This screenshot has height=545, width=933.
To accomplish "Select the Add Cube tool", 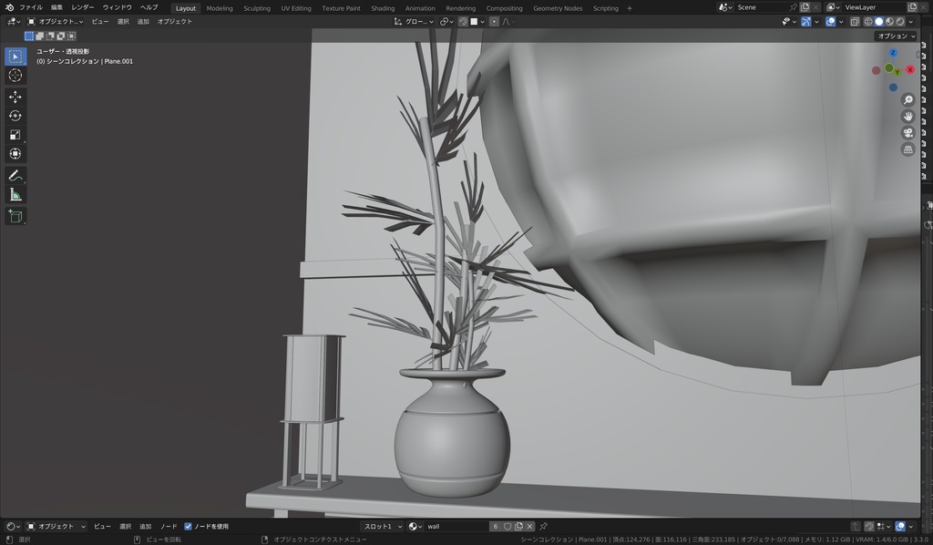I will tap(15, 216).
